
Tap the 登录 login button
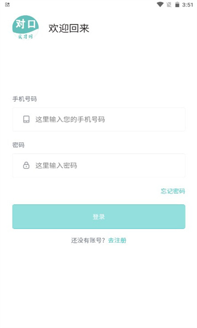[99, 216]
